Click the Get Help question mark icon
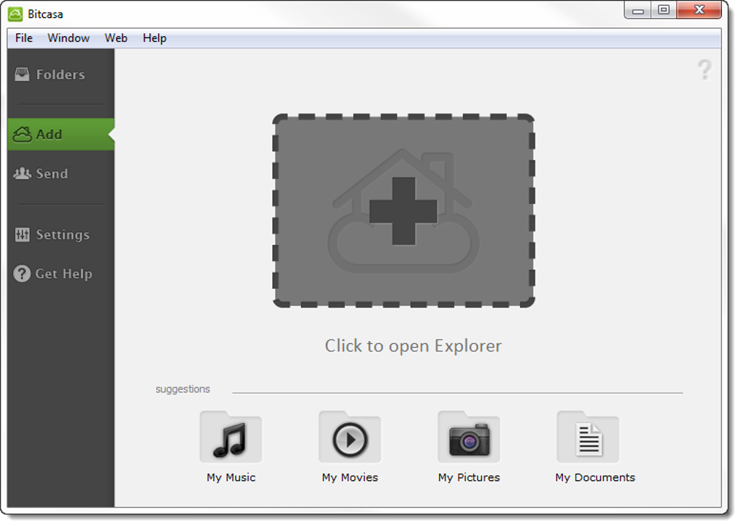 tap(22, 274)
